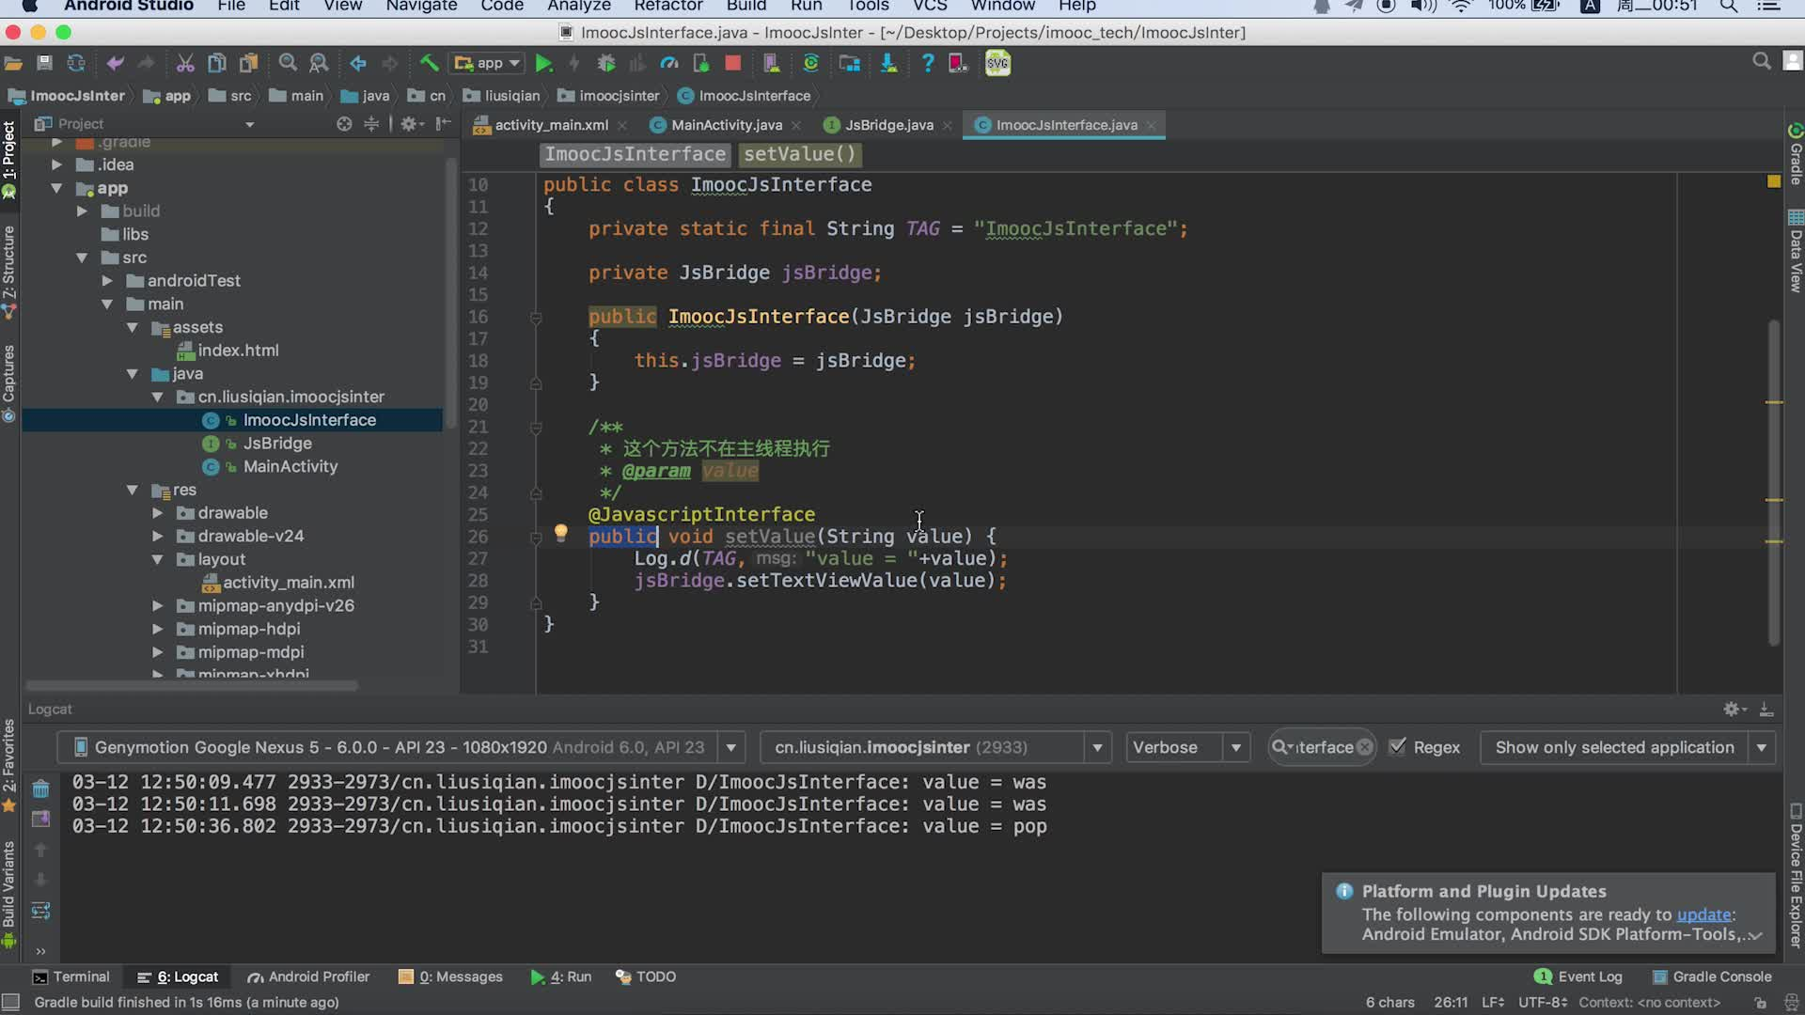Click the Find magnifier icon in the toolbar
This screenshot has height=1015, width=1805.
coord(288,64)
